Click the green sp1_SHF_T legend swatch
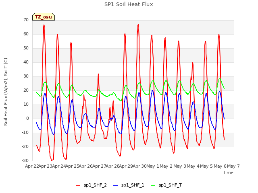258x193 pixels. [153, 186]
